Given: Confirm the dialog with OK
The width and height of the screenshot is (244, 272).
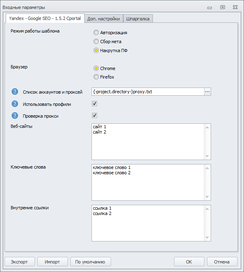Looking at the screenshot, I should 189,262.
